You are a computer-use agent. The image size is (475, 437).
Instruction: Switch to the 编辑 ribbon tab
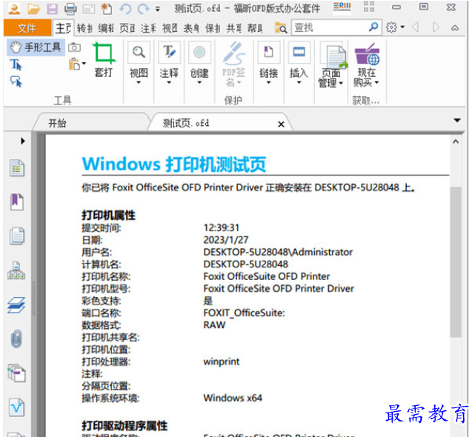click(106, 28)
